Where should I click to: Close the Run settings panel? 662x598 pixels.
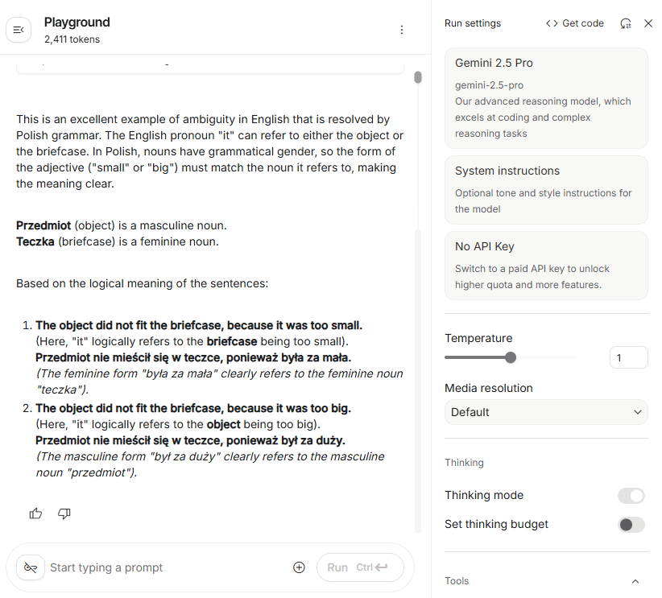coord(648,23)
